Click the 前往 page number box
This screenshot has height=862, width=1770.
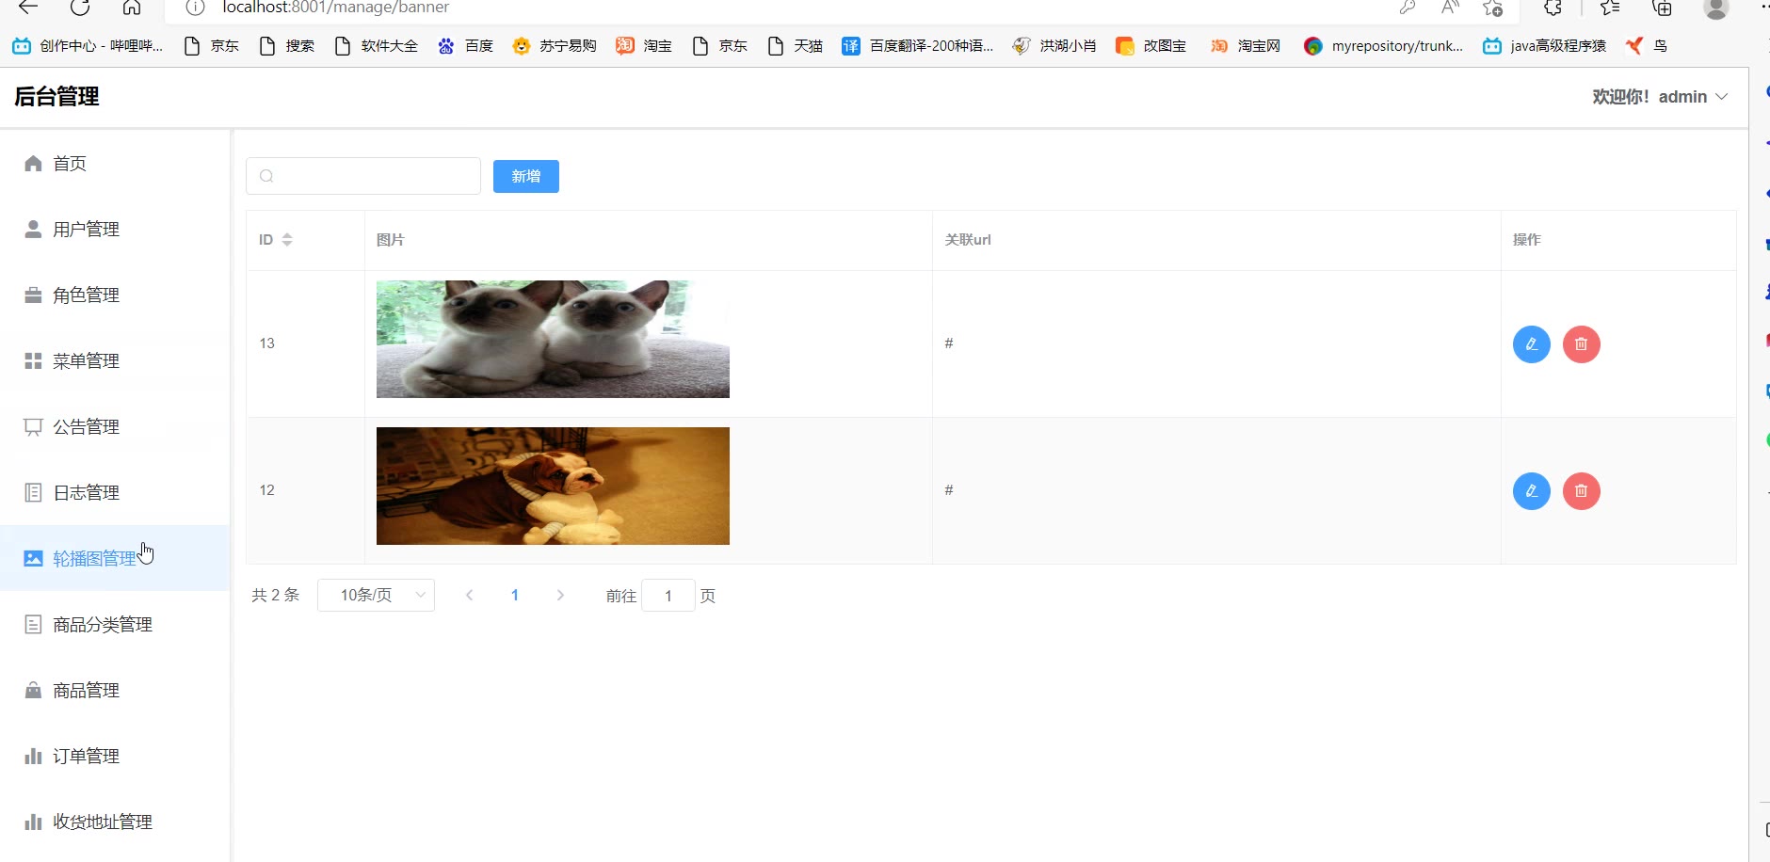[668, 596]
